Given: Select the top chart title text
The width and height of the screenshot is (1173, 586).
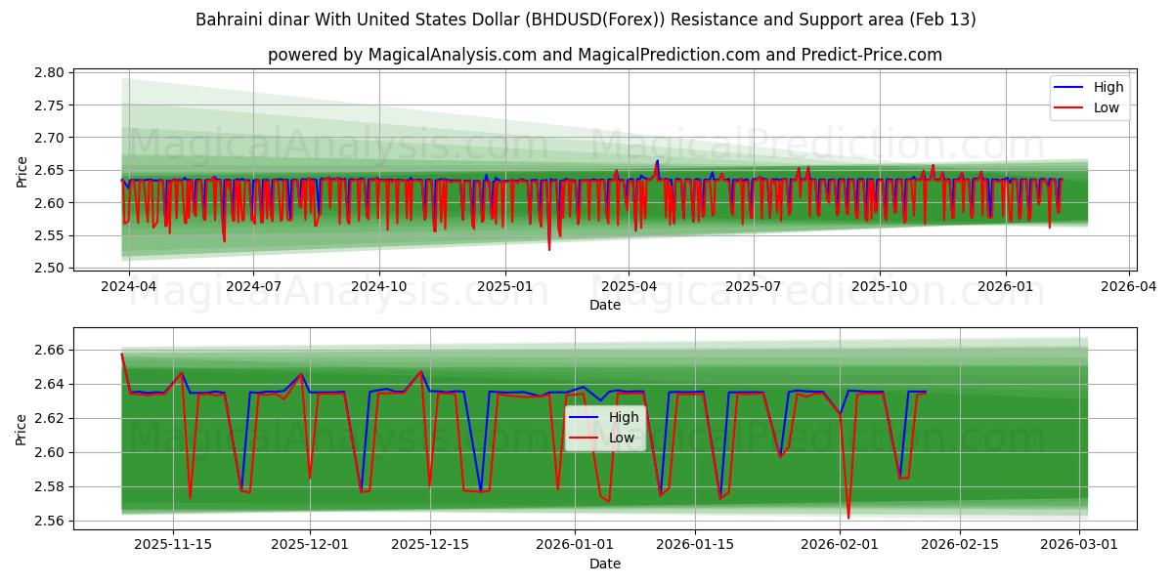Looking at the screenshot, I should tap(586, 17).
